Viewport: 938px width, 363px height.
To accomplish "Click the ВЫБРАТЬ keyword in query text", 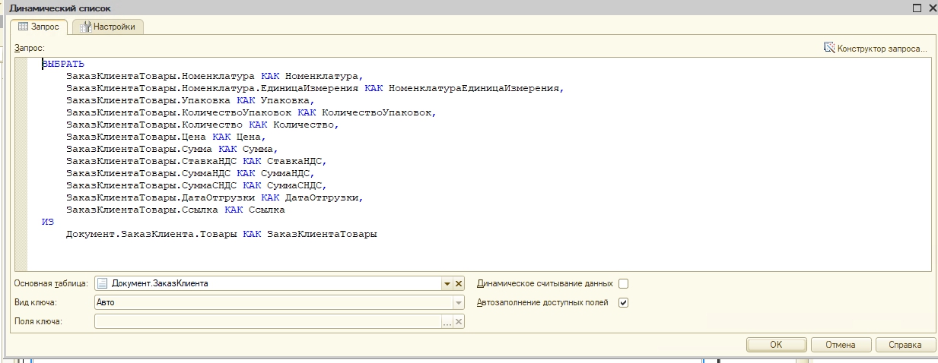I will 64,65.
